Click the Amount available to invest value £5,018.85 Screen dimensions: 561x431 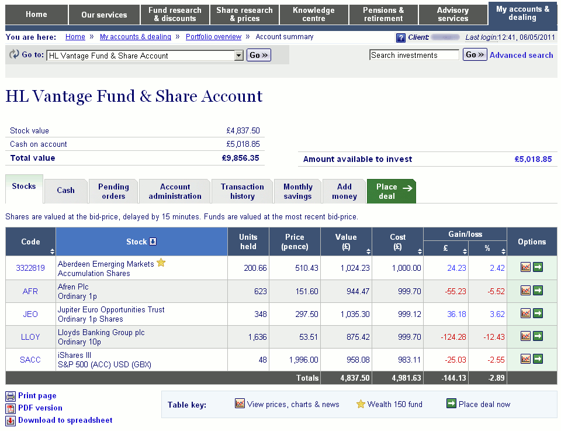[533, 159]
